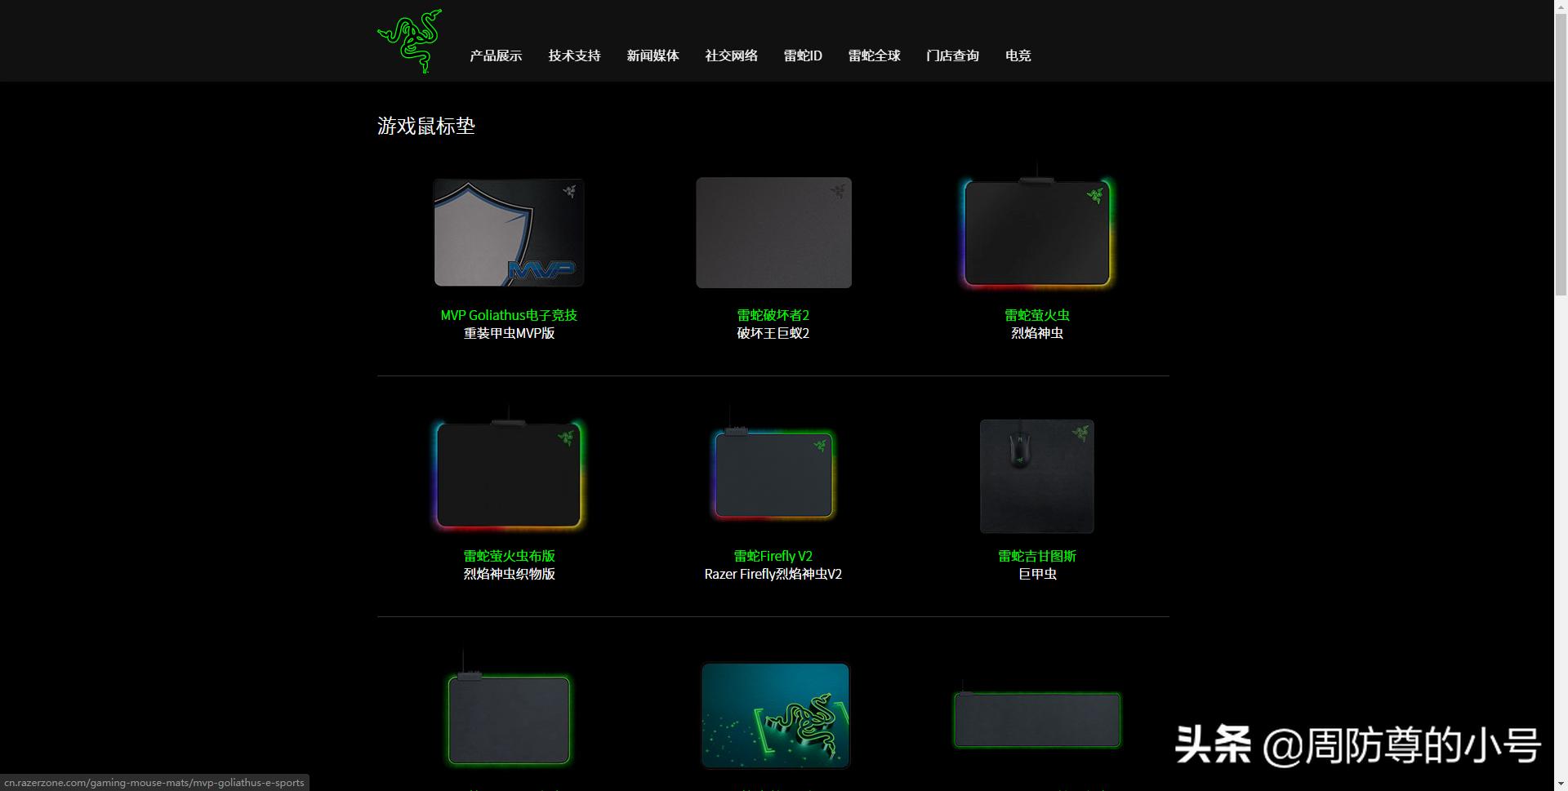Click the RGB-lit 雷蛇萤火虫 mousepad image

click(1036, 233)
